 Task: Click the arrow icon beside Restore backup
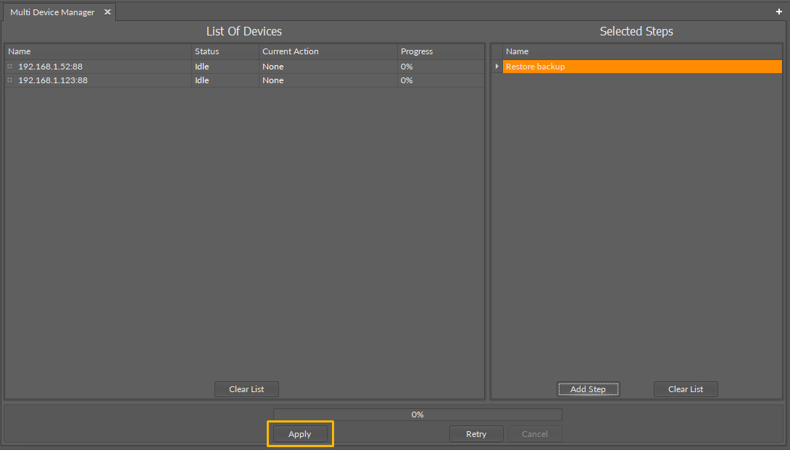click(x=496, y=66)
